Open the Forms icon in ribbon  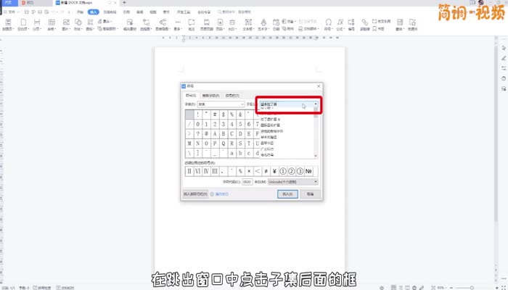pos(400,24)
